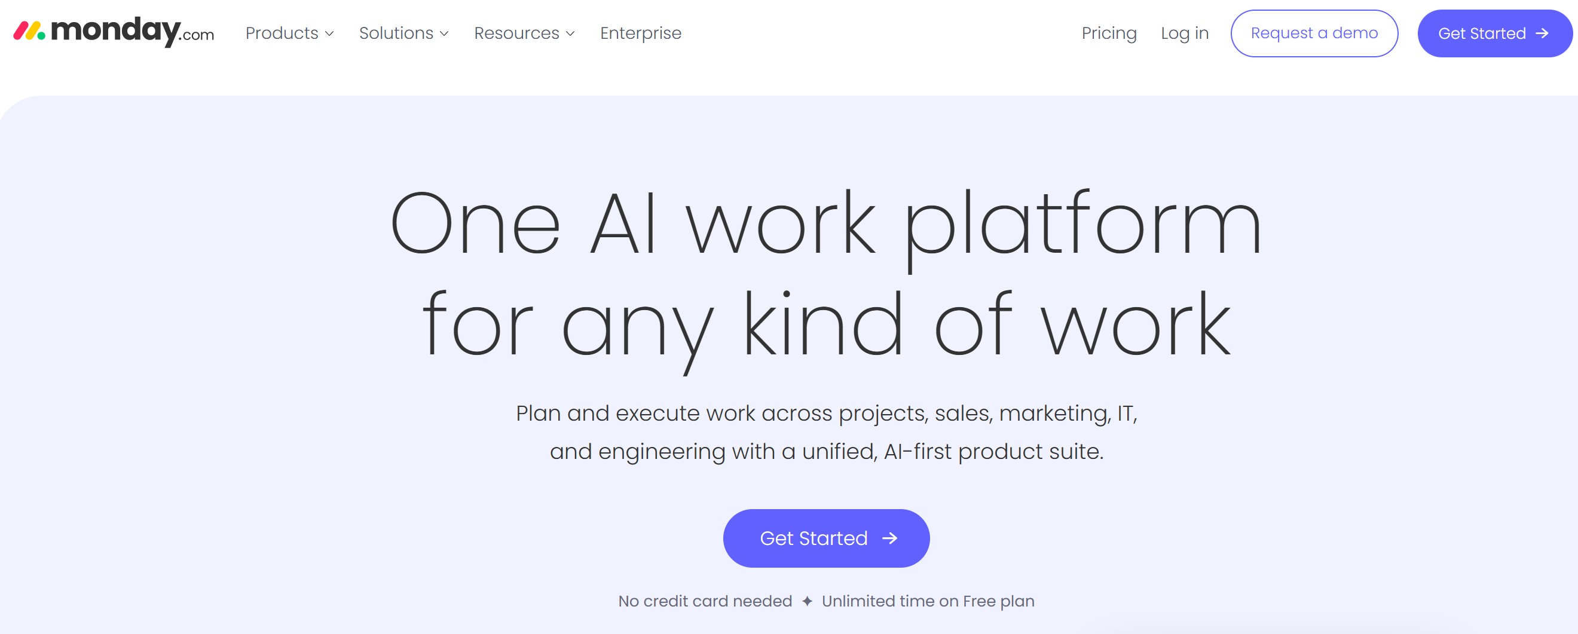Expand the Resources dropdown chevron
Viewport: 1578px width, 634px height.
point(571,33)
